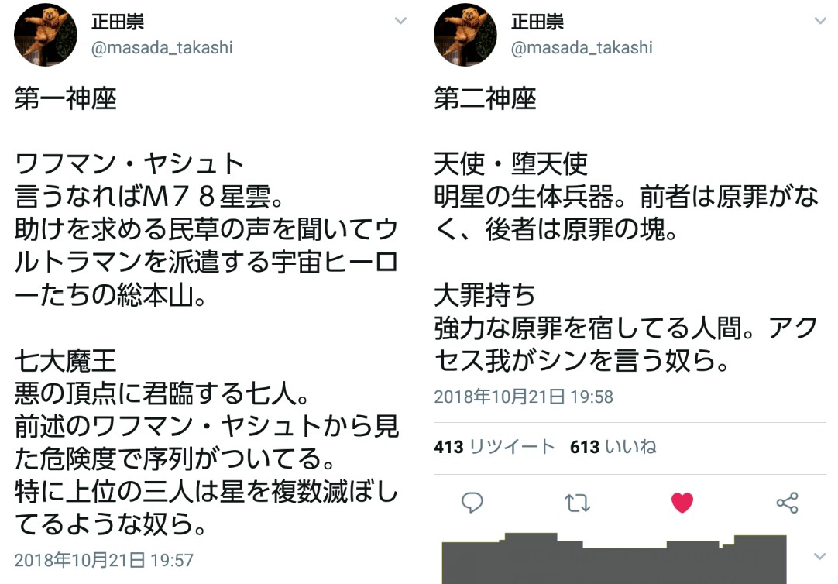838x584 pixels.
Task: Open the redacted reply block below
Action: (x=614, y=558)
